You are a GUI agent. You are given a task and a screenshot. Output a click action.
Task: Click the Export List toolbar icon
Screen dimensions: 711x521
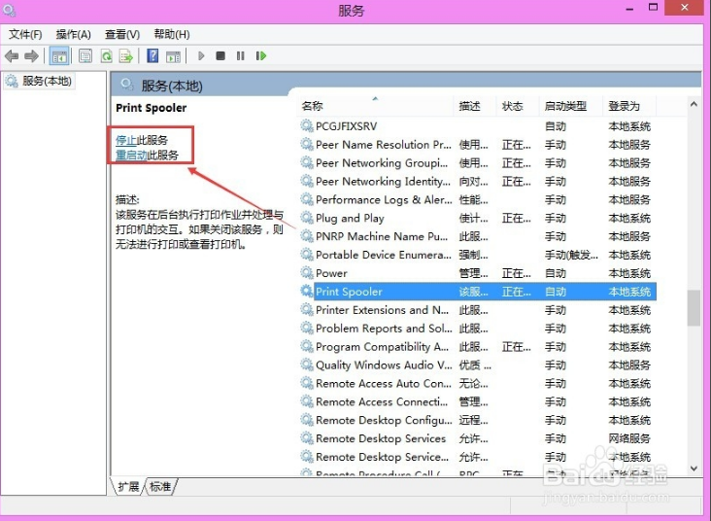click(125, 56)
